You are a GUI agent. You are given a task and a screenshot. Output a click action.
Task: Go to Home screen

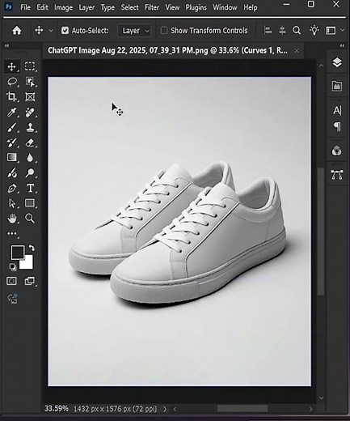[x=17, y=30]
